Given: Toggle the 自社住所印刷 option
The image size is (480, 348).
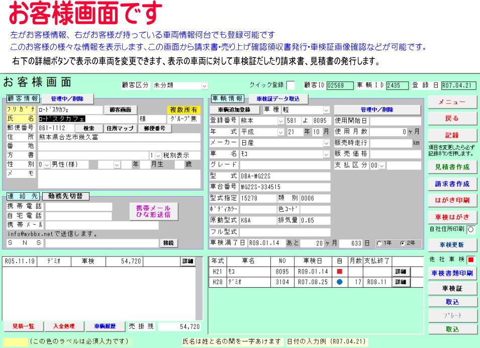Looking at the screenshot, I should coord(471,229).
